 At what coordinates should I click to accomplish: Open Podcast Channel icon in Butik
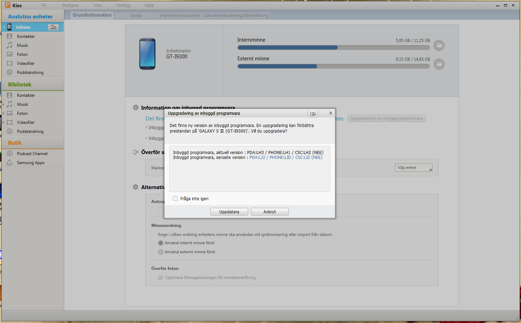click(x=10, y=153)
